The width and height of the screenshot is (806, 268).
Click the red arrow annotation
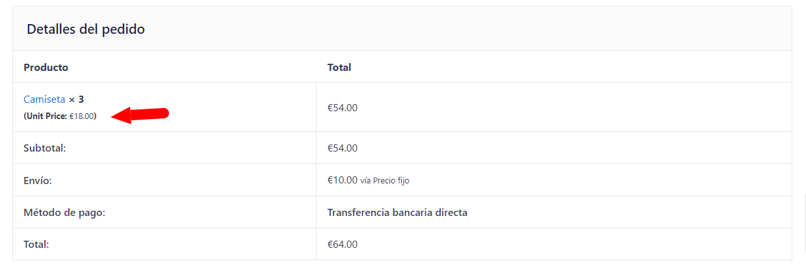tap(140, 115)
